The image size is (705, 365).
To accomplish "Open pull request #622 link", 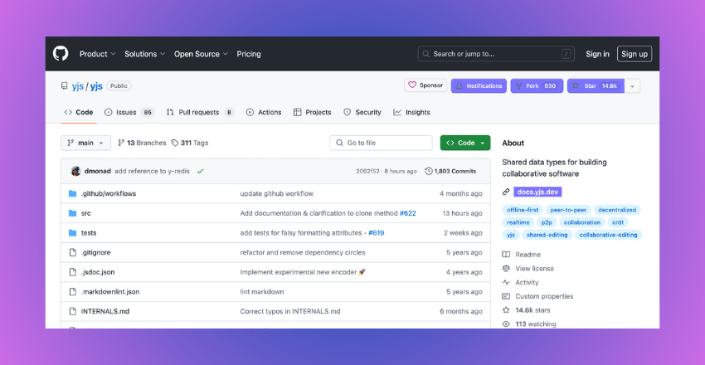I will point(408,213).
